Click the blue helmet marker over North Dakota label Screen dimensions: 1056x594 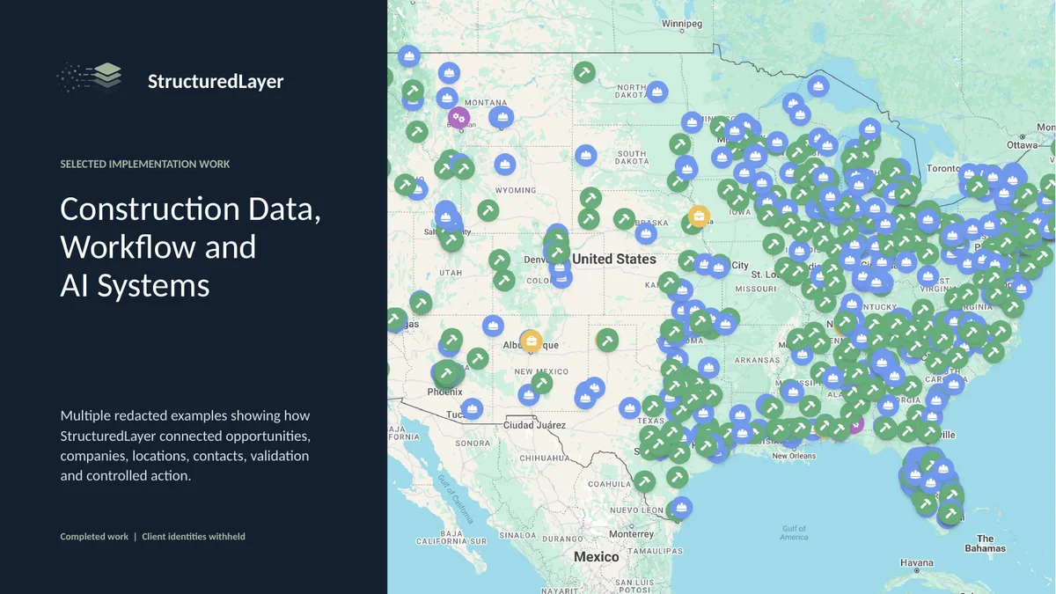coord(656,91)
